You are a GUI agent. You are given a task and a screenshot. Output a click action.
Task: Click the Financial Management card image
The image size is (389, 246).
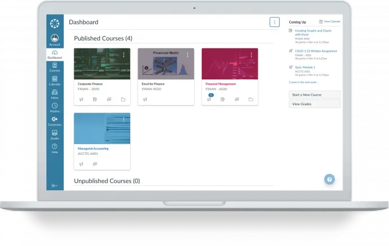click(229, 64)
